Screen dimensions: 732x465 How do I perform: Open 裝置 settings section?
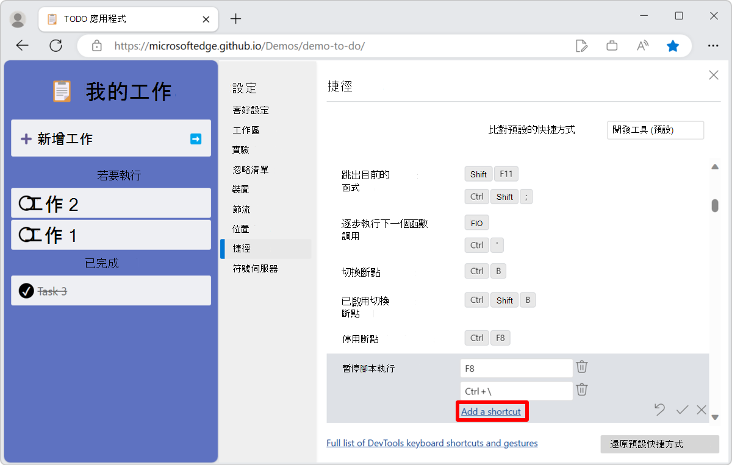point(241,190)
